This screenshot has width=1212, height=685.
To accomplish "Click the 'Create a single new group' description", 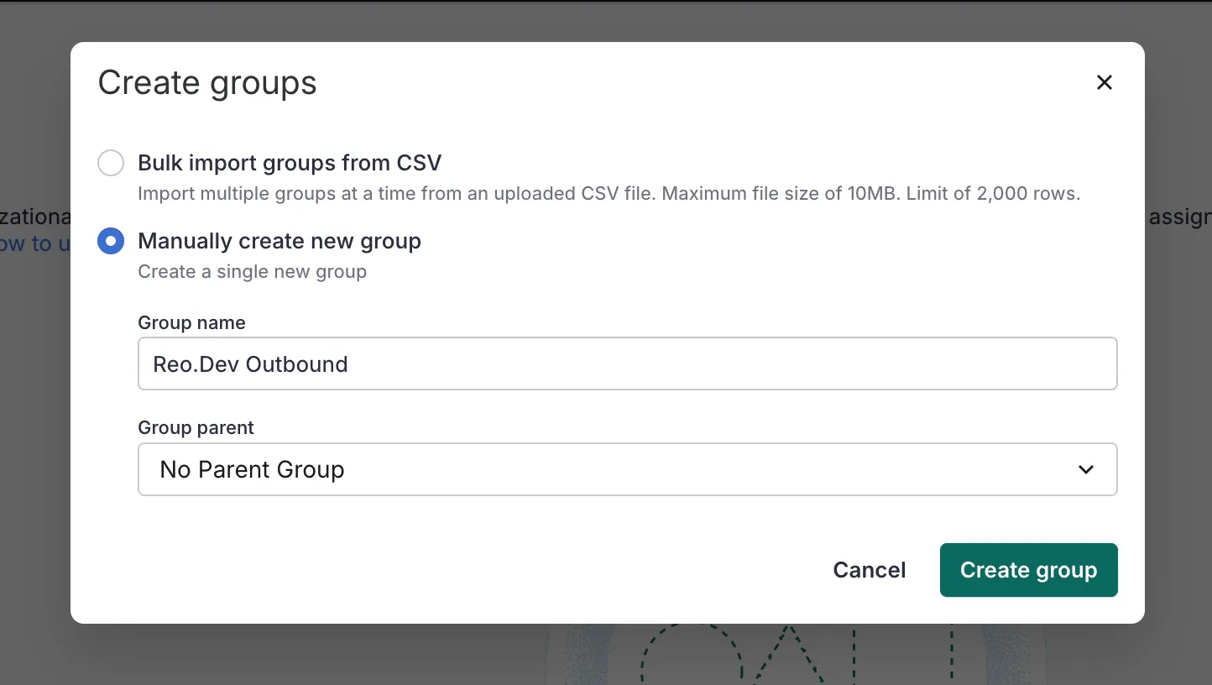I will click(x=252, y=272).
